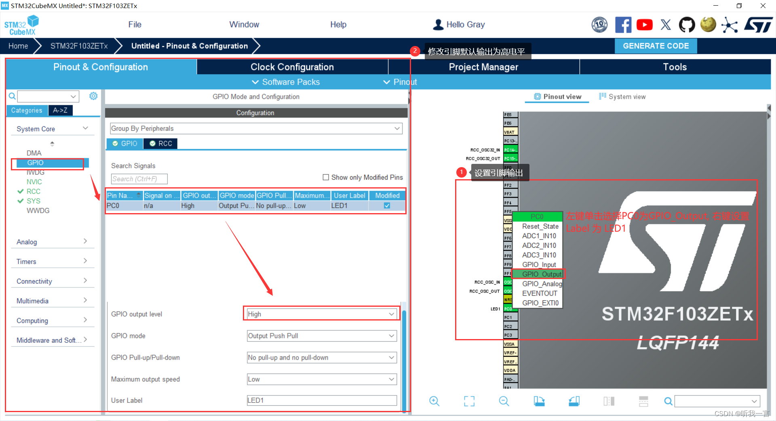Select the RCC peripheral tab
This screenshot has height=421, width=776.
(x=161, y=143)
